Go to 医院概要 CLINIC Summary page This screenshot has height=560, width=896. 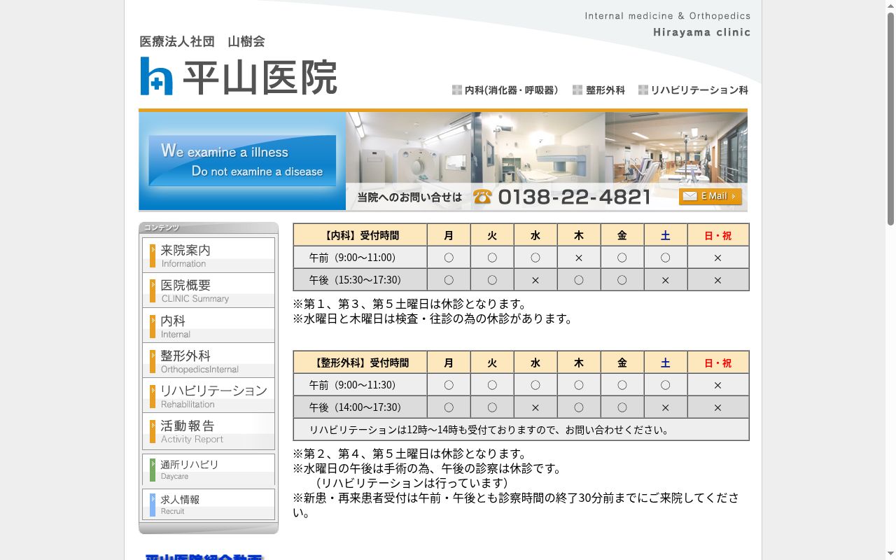209,290
